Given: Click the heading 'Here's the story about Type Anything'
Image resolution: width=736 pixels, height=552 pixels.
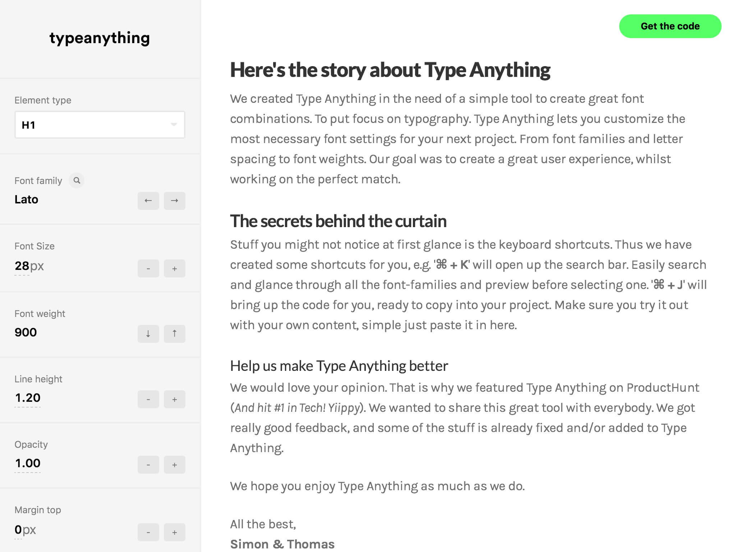Looking at the screenshot, I should [390, 70].
